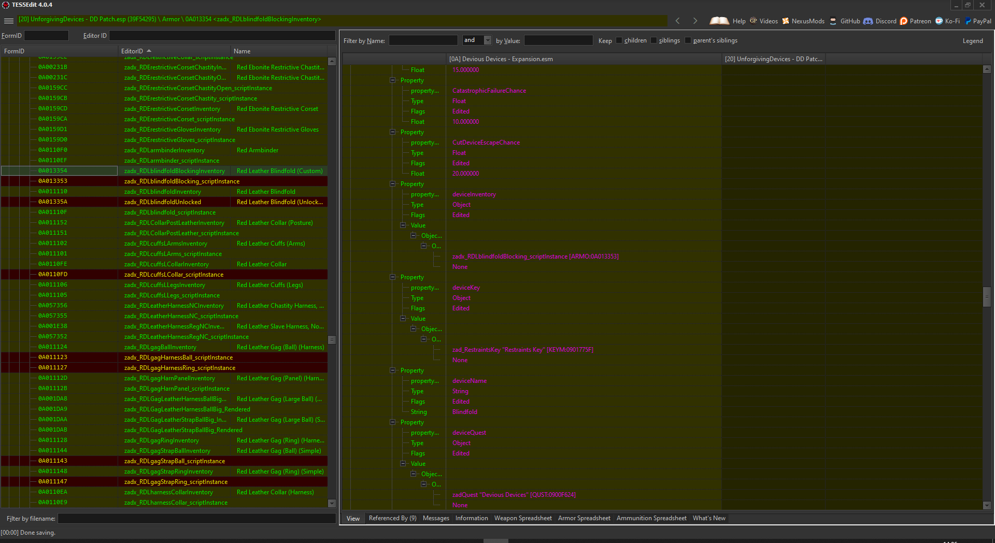
Task: Click the zadQuest Devious Devices QUST value
Action: [514, 495]
